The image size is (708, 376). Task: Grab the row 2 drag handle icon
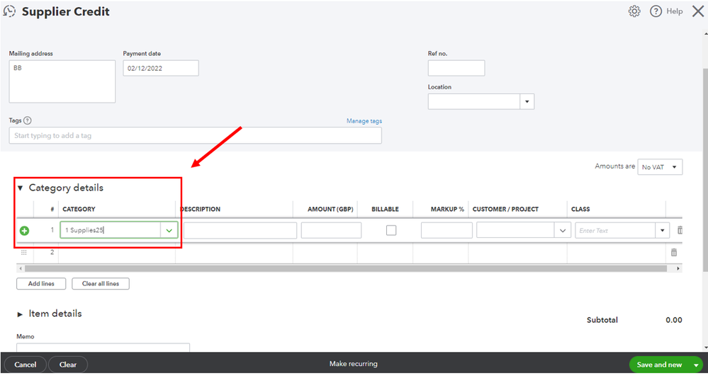pos(24,252)
